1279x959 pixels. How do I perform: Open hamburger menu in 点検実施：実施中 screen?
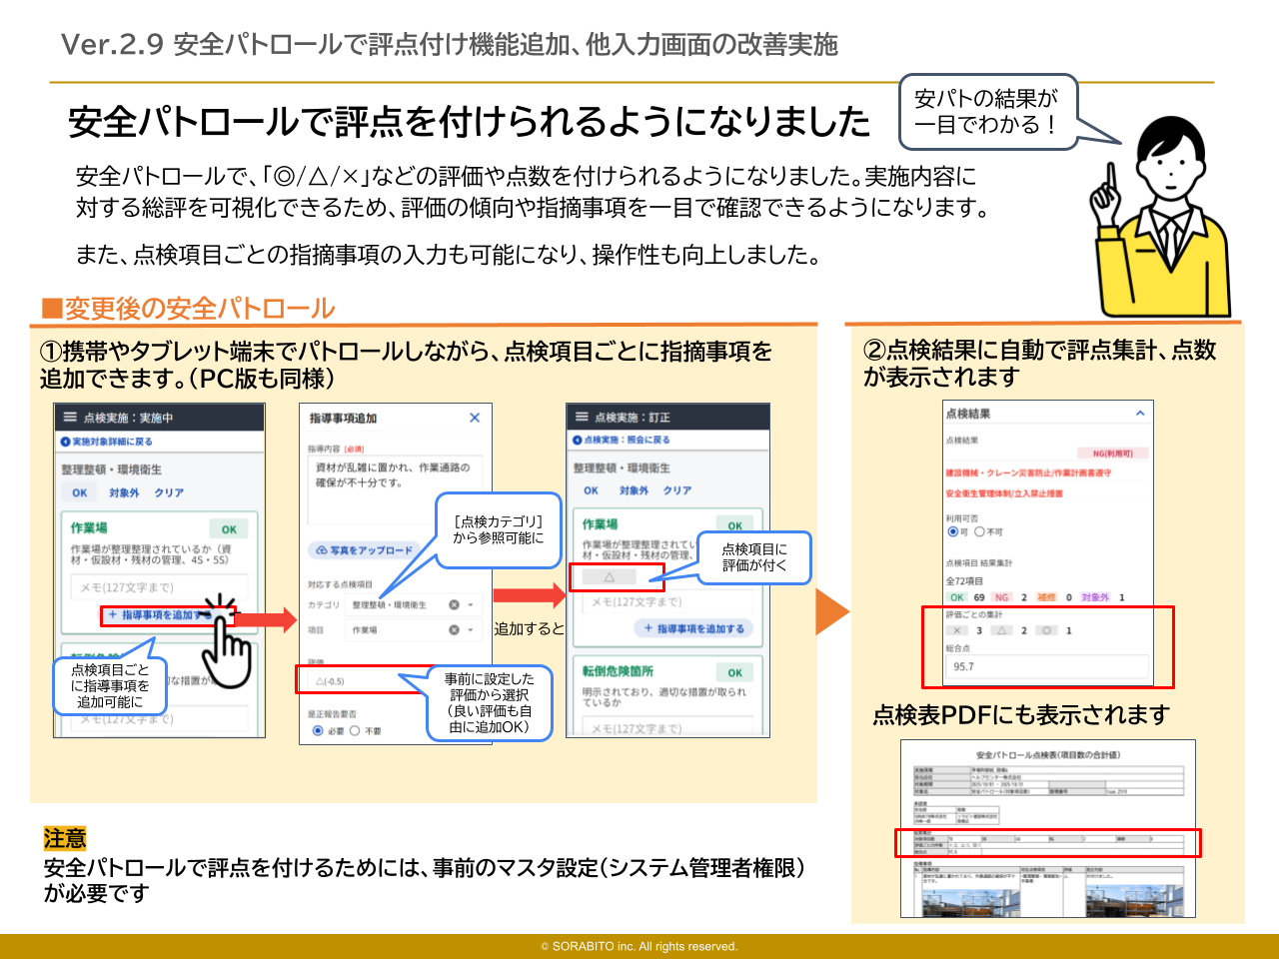[70, 418]
